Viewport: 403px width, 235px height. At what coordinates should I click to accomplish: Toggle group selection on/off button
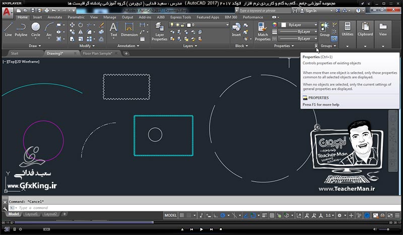click(x=334, y=39)
